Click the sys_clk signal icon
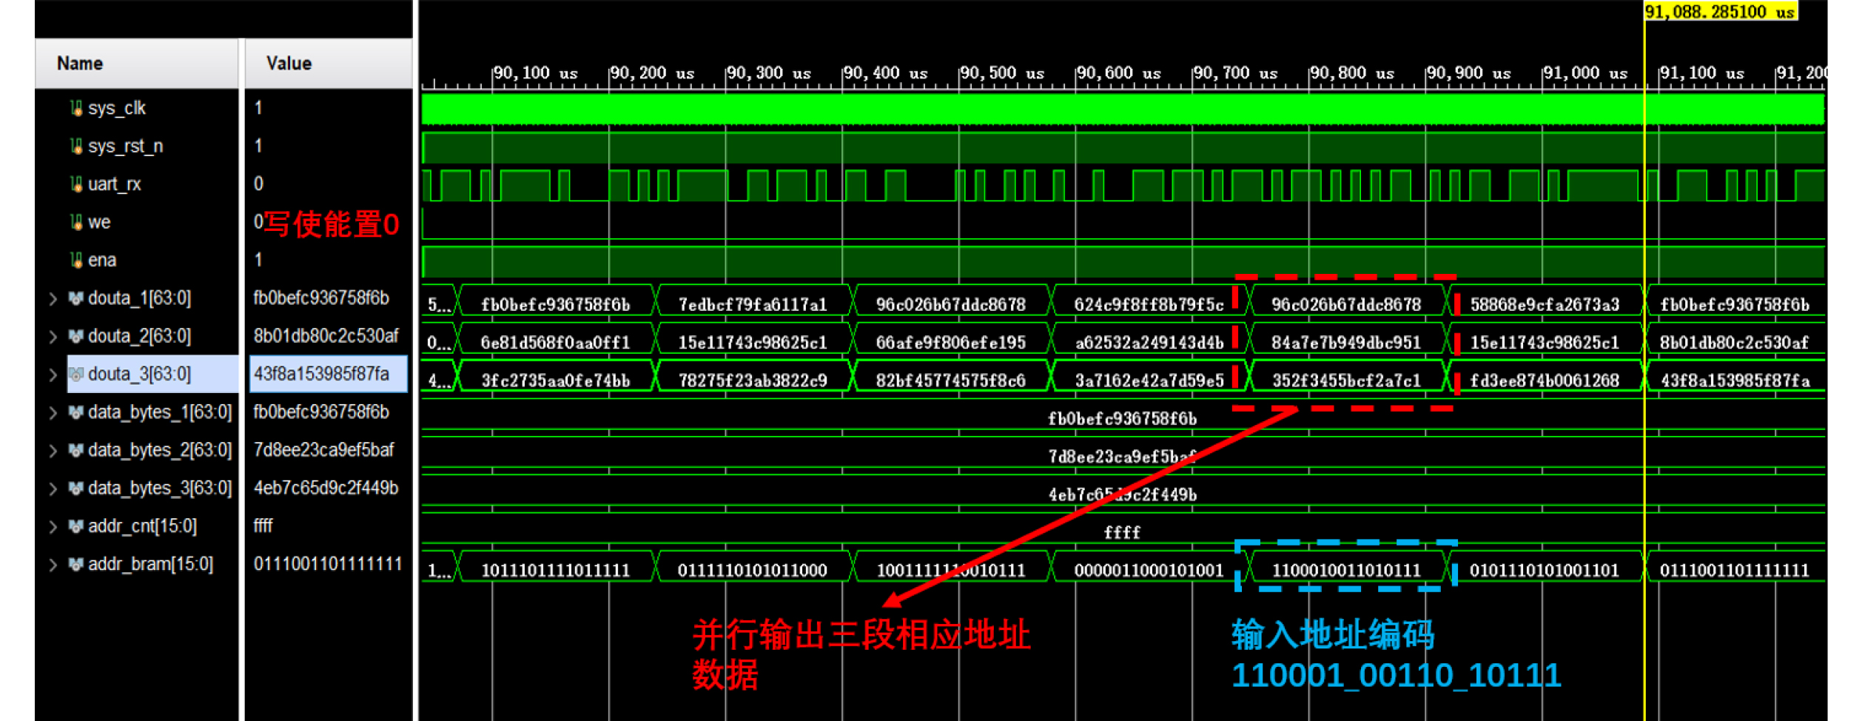Viewport: 1865px width, 721px height. 75,108
